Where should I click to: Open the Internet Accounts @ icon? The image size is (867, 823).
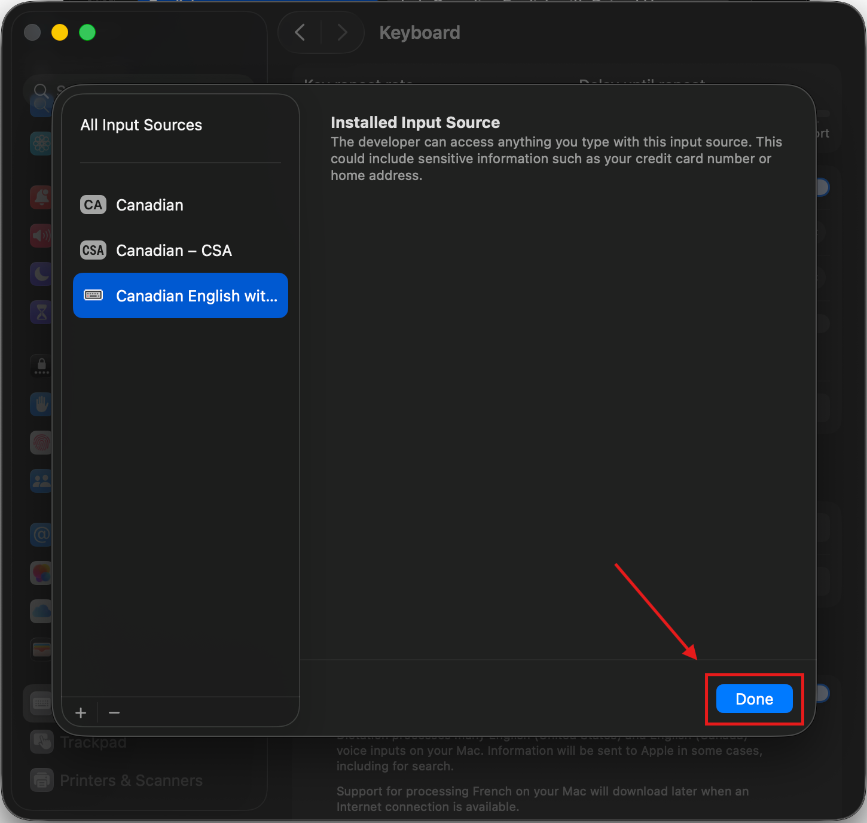[x=41, y=534]
